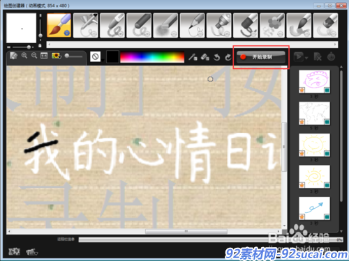Select the Crayon tool
The width and height of the screenshot is (349, 261).
coord(112,25)
